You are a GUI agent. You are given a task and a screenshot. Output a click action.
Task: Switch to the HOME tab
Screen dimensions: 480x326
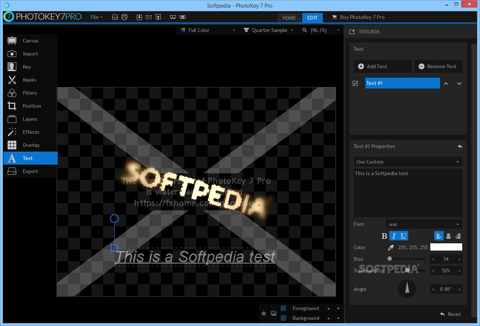point(289,17)
